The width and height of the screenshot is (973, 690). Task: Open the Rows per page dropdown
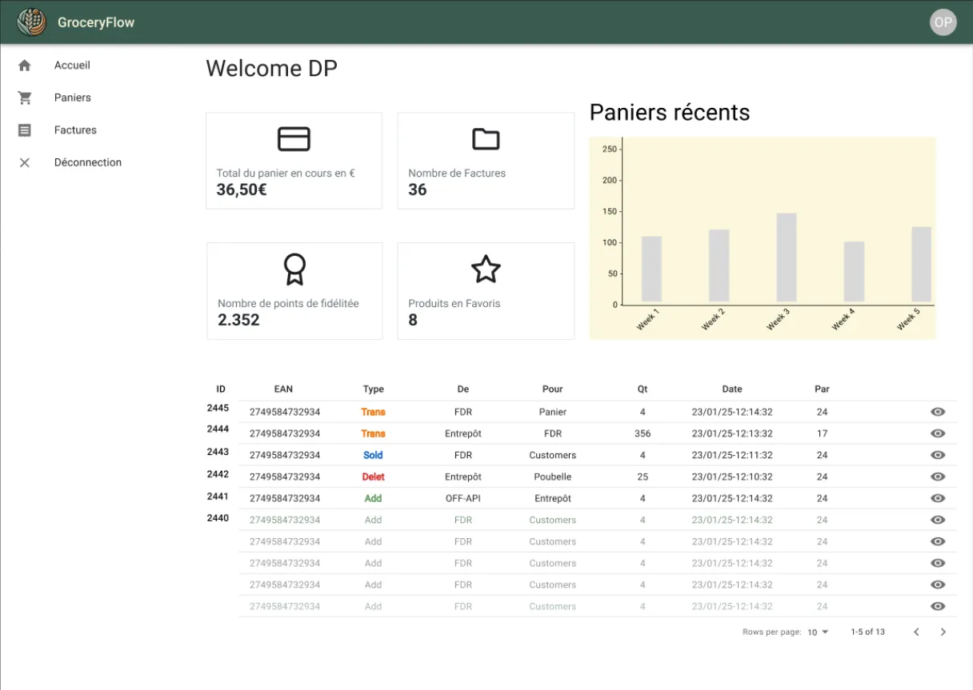pyautogui.click(x=818, y=632)
